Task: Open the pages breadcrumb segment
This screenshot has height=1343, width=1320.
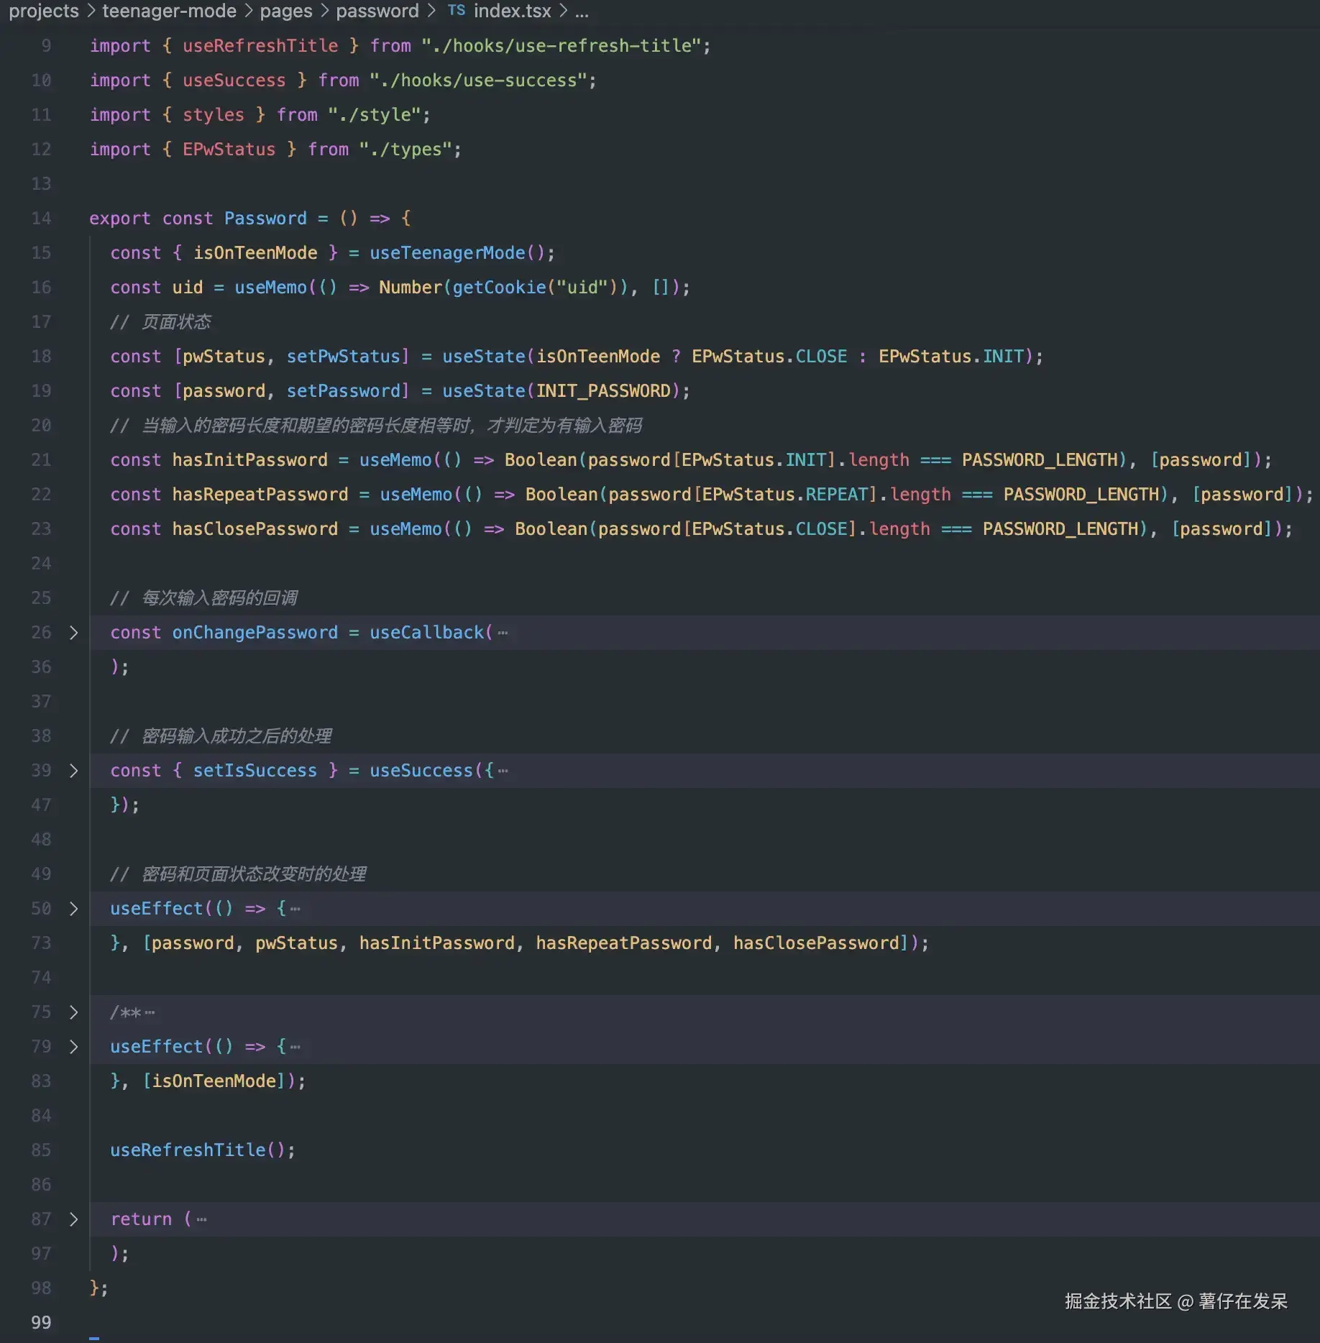Action: [x=286, y=11]
